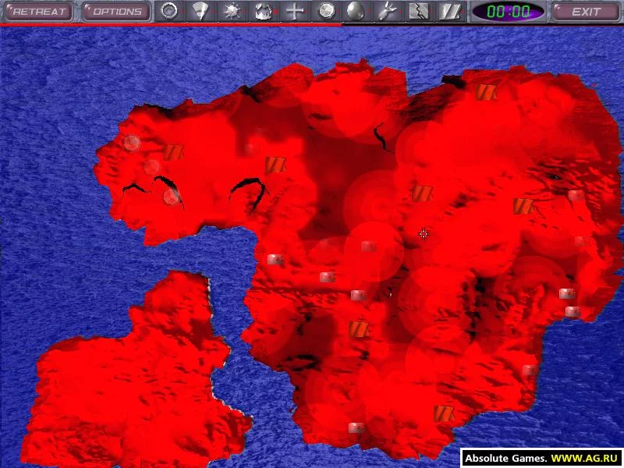Select the missile weapon icon
624x468 pixels.
pyautogui.click(x=387, y=11)
